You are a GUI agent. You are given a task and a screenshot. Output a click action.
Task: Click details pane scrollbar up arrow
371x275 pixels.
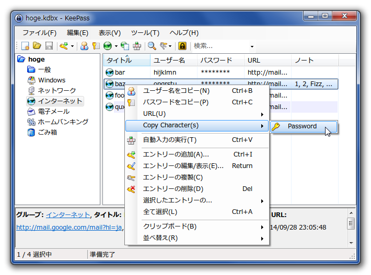[x=351, y=213]
